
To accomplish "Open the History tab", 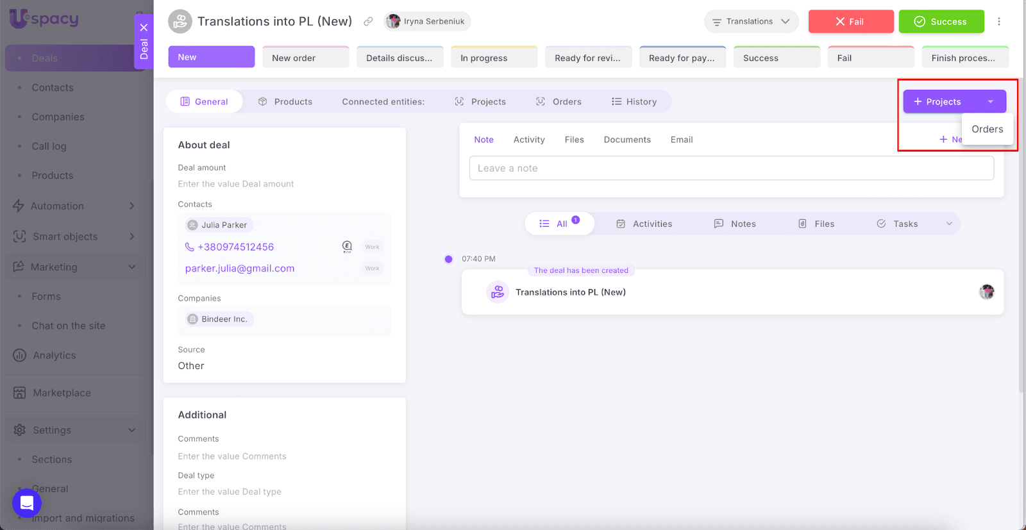I will pos(634,102).
